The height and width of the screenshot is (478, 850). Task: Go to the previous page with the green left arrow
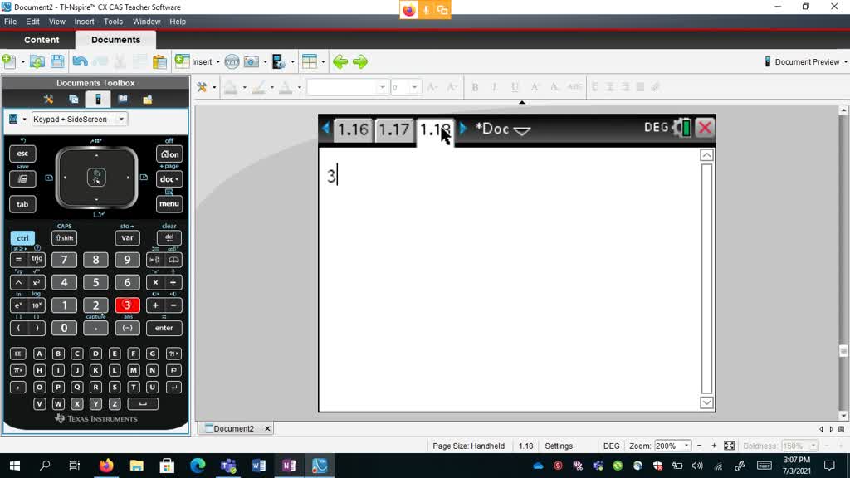pyautogui.click(x=340, y=61)
